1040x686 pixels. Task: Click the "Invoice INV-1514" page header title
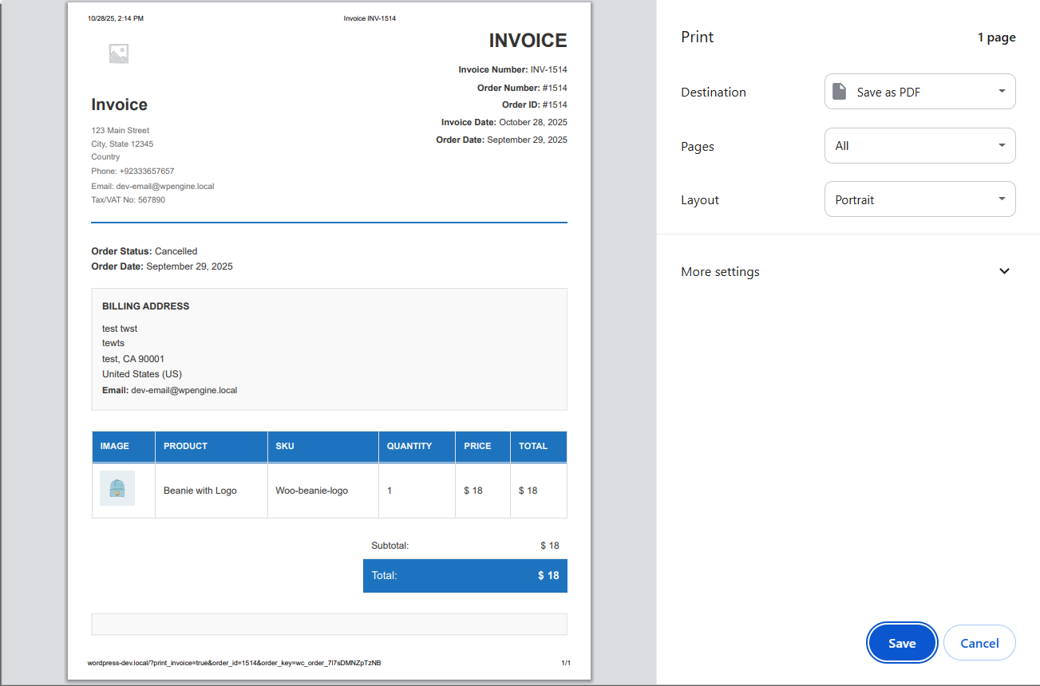(370, 18)
